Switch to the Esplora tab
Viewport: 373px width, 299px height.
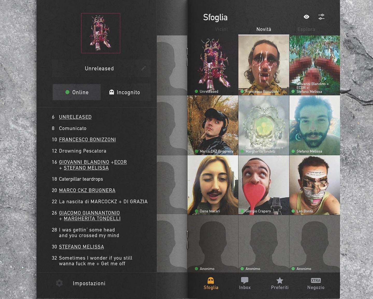click(x=306, y=29)
